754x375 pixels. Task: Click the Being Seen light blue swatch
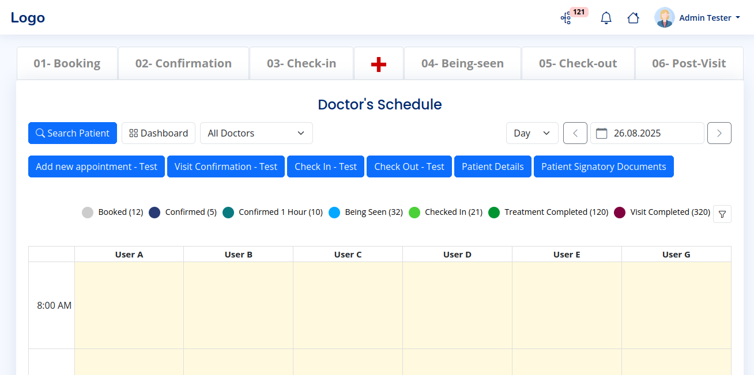(x=334, y=213)
